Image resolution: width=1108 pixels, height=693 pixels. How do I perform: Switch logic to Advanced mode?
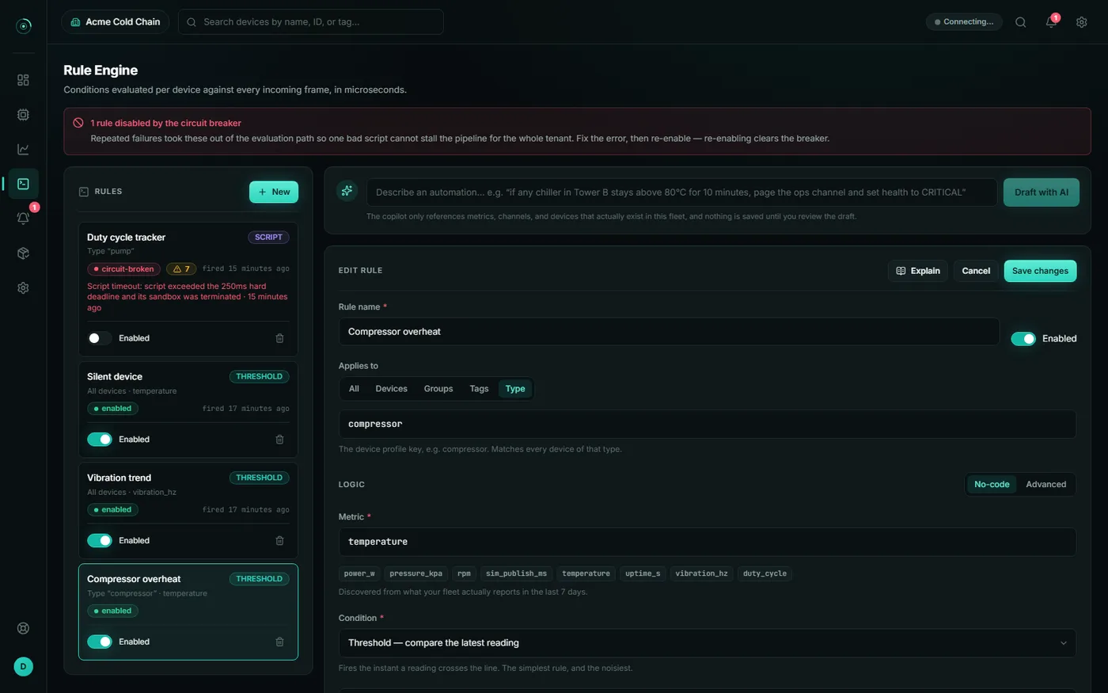(x=1046, y=485)
